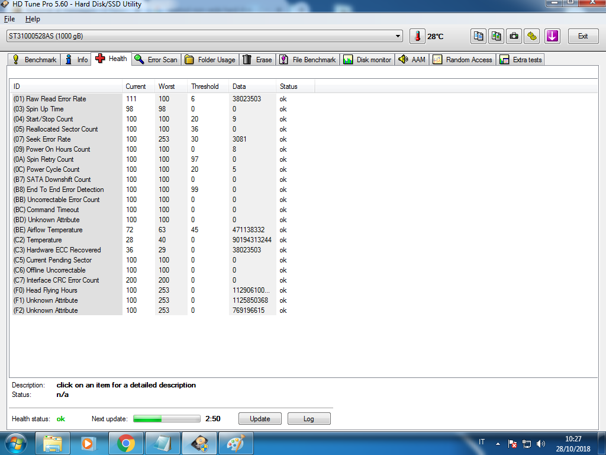Open Chrome from the taskbar

pos(125,443)
